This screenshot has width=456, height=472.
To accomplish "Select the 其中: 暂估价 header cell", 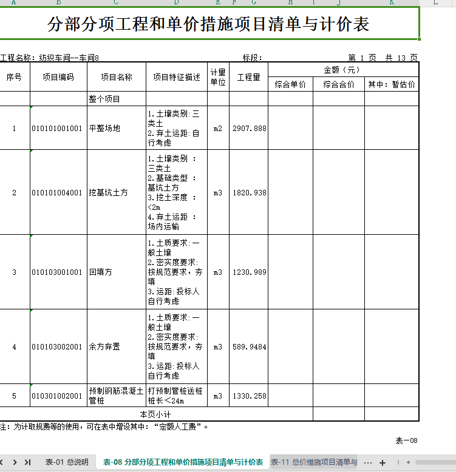I will click(392, 84).
